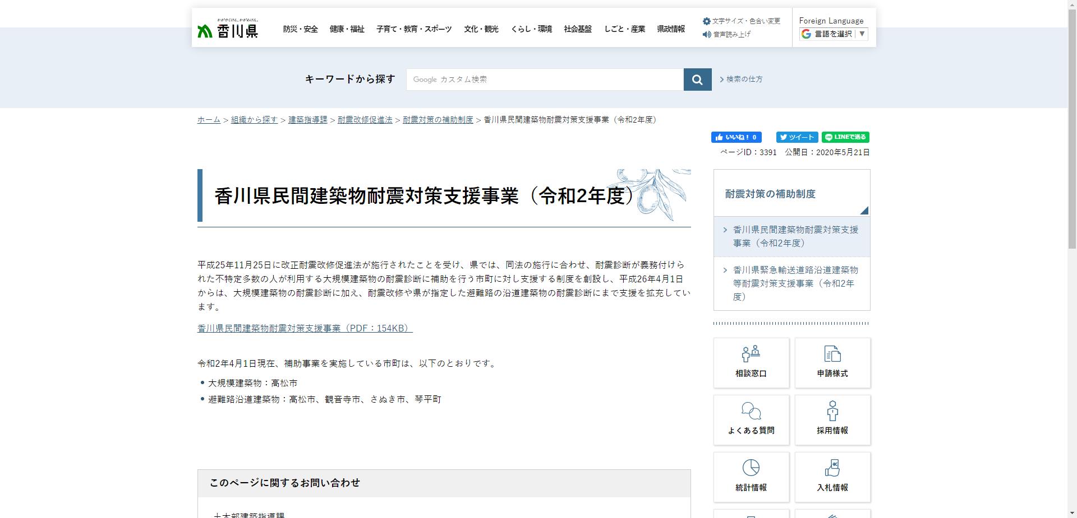Share page with the ツイート button
The width and height of the screenshot is (1077, 518).
pos(797,137)
